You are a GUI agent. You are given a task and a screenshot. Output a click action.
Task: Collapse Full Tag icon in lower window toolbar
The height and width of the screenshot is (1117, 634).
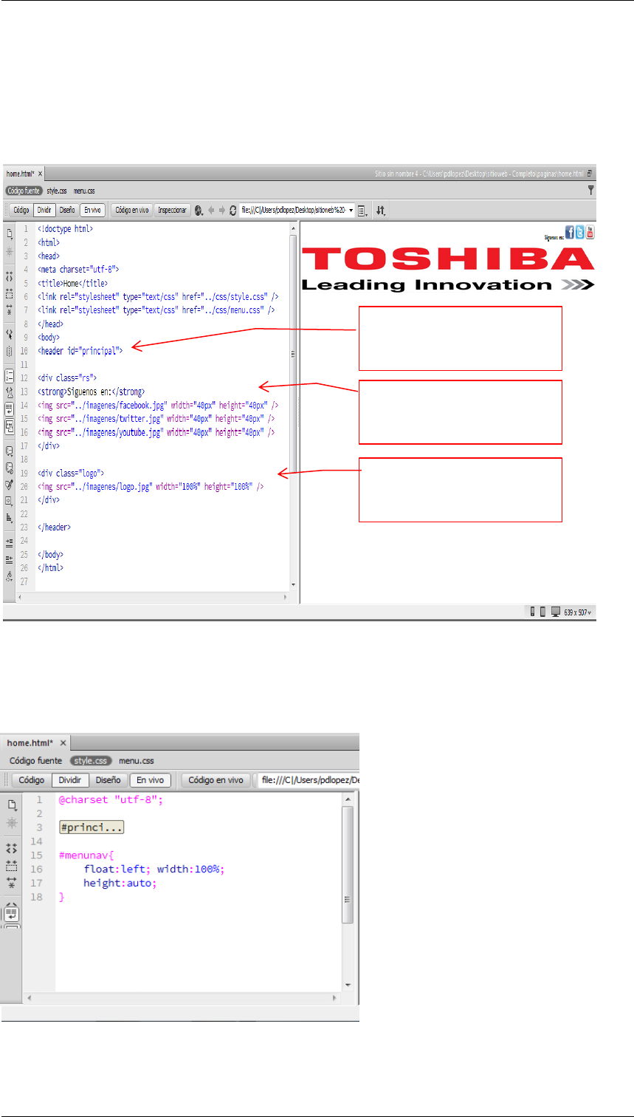point(12,849)
